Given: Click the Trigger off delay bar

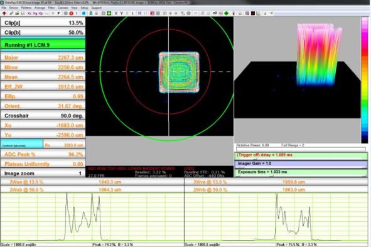Looking at the screenshot, I should pyautogui.click(x=301, y=155).
